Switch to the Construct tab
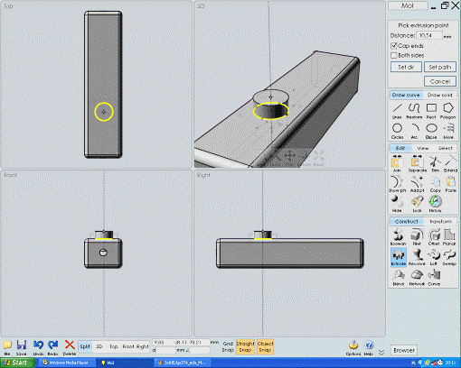The image size is (461, 368). [406, 222]
